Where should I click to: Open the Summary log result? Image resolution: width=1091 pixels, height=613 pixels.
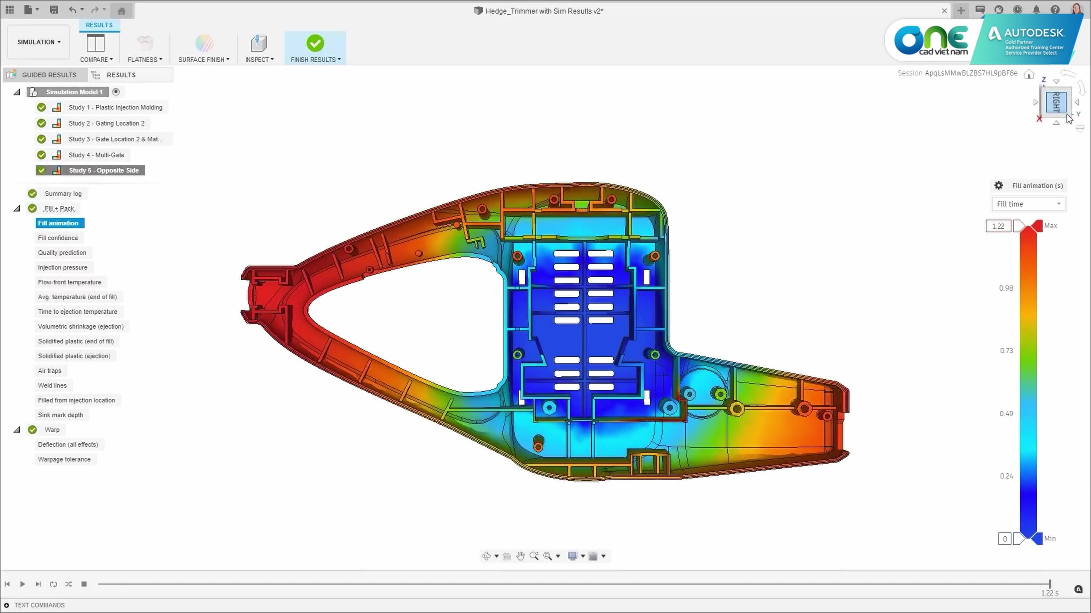pyautogui.click(x=63, y=194)
